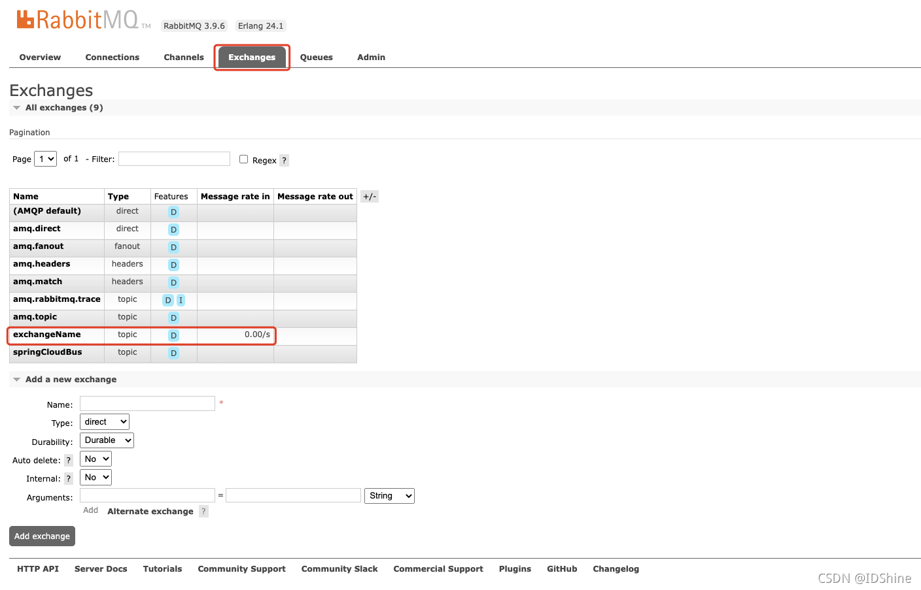Click the Message rate out column header

click(x=315, y=197)
